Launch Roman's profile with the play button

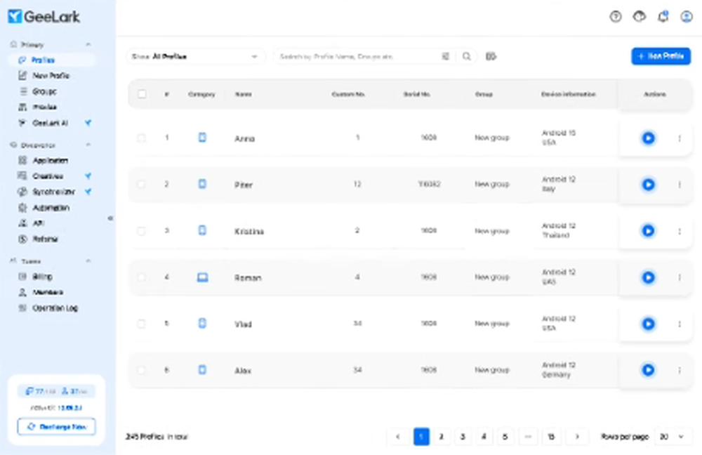[x=648, y=277]
